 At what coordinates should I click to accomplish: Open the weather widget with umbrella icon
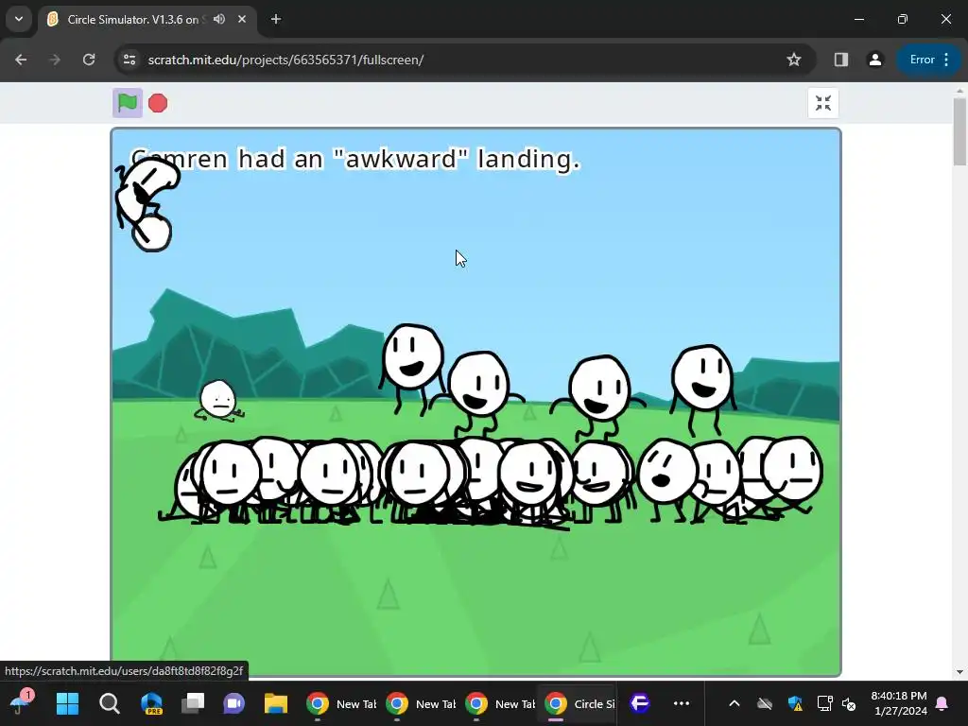(x=21, y=703)
